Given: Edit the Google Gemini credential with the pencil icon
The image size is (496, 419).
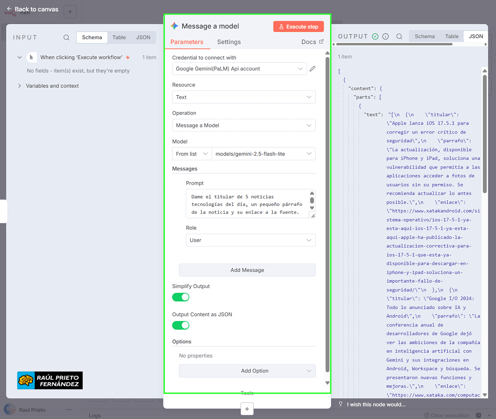Looking at the screenshot, I should point(312,69).
